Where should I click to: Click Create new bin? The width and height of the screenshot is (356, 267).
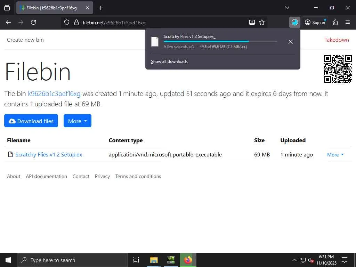pos(25,40)
